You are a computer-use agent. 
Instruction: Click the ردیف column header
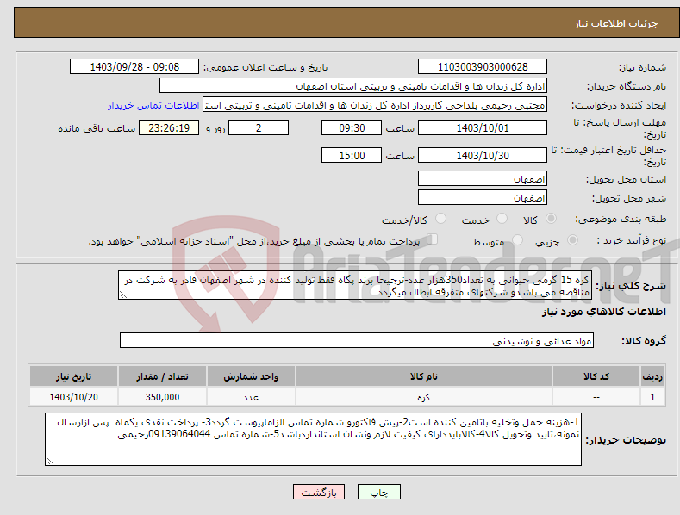click(652, 376)
